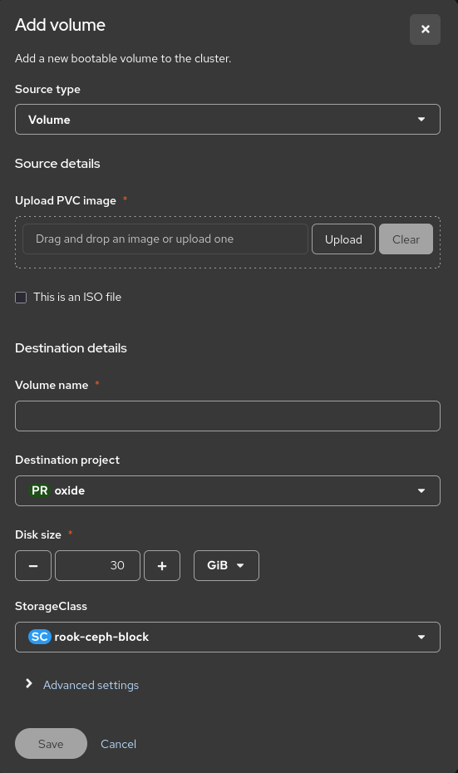Screen dimensions: 458x773
Task: Click the SC storage class badge icon
Action: 39,637
